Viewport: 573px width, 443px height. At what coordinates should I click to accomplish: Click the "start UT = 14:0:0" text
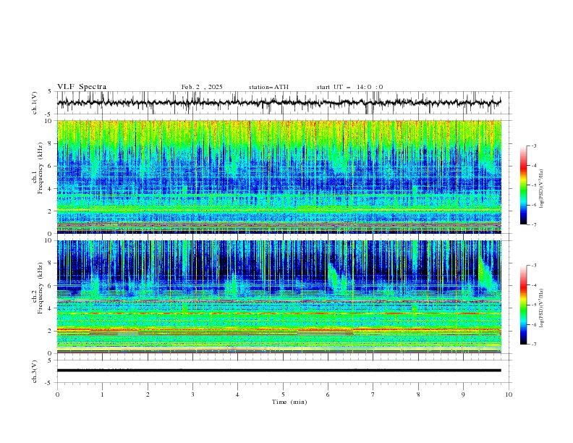[x=349, y=87]
